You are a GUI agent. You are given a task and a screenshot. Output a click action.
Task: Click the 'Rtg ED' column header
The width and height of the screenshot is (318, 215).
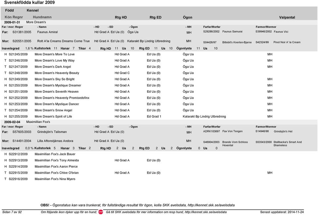point(156,17)
